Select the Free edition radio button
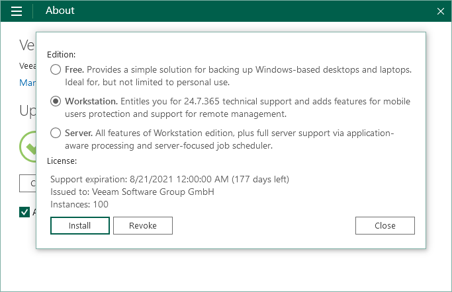Screen dimensions: 452x292 pyautogui.click(x=56, y=69)
